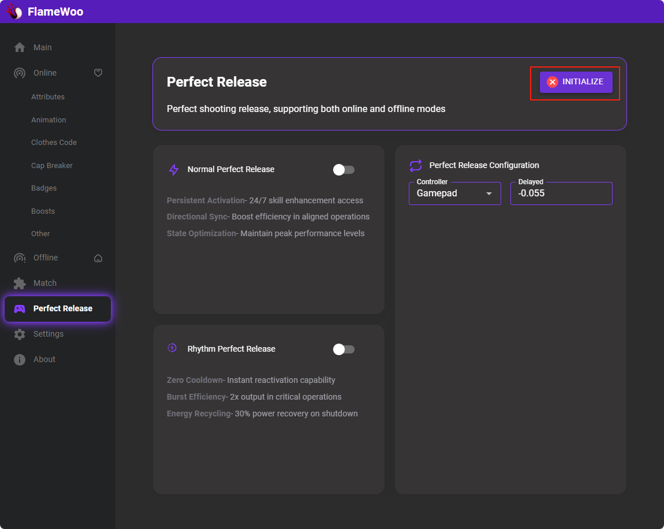
Task: Click the Main home icon
Action: 20,47
